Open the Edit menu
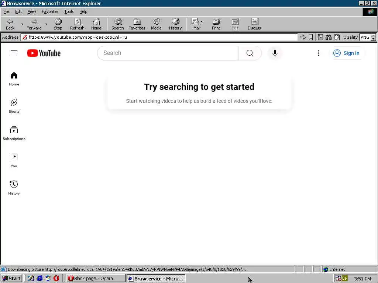This screenshot has width=378, height=283. [x=18, y=11]
